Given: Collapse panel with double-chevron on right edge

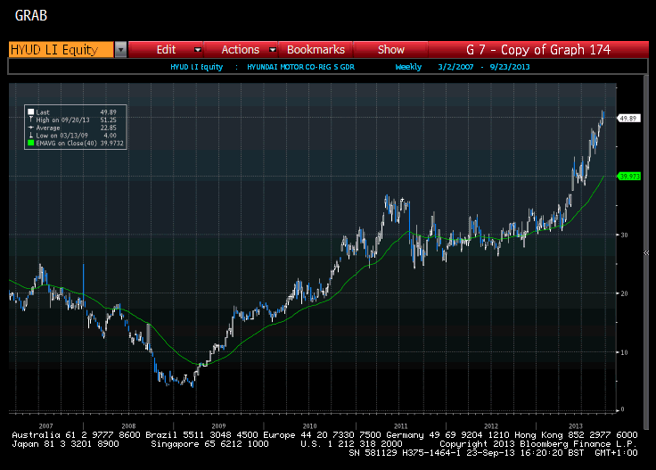Looking at the screenshot, I should click(x=646, y=253).
